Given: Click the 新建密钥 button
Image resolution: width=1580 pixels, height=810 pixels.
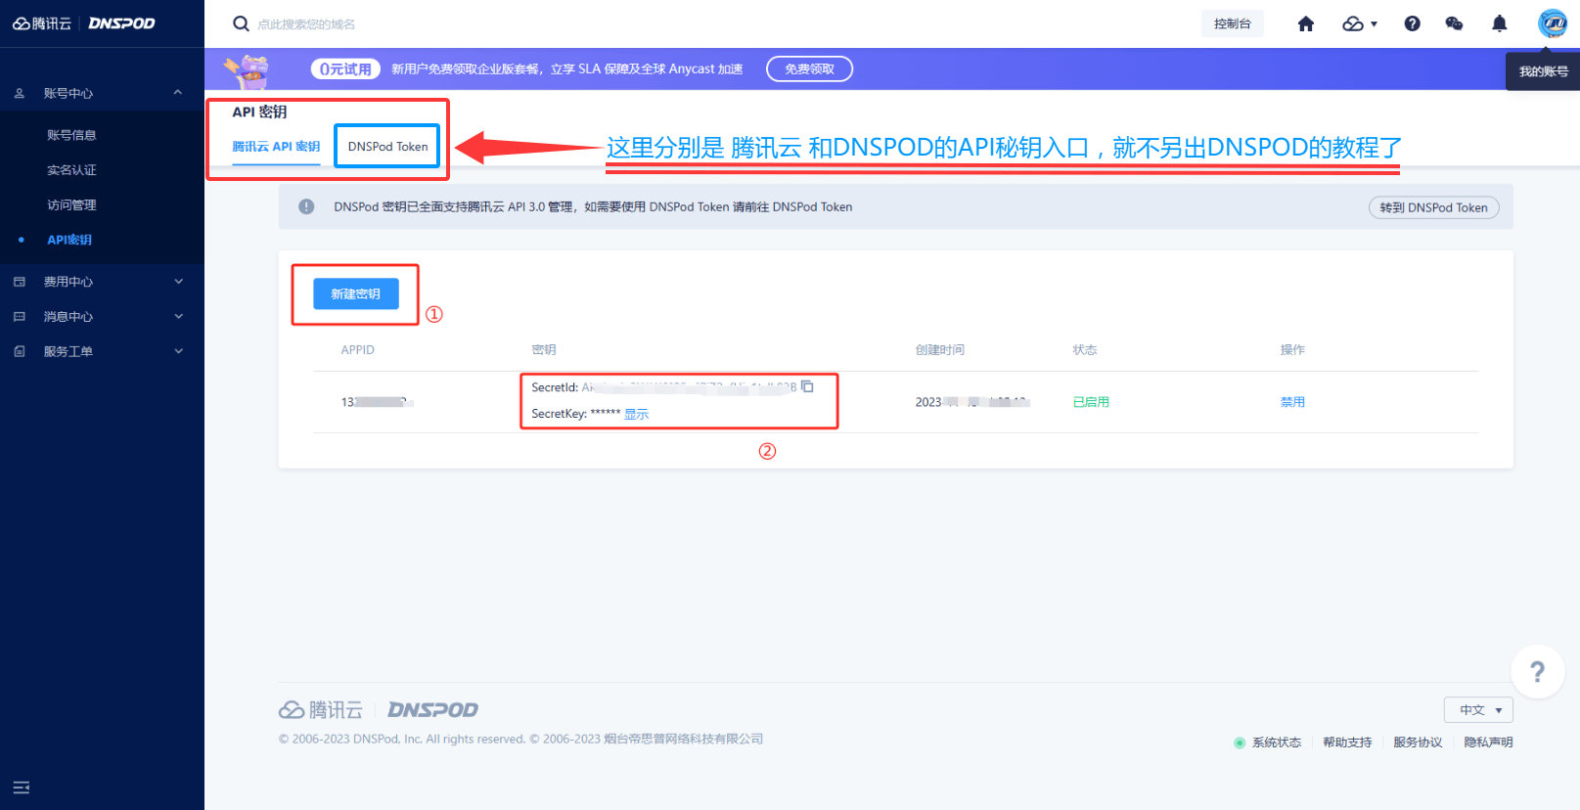Looking at the screenshot, I should pos(355,293).
